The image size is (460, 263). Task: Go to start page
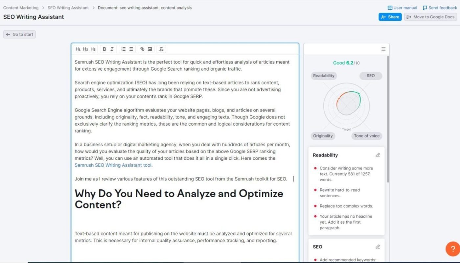[19, 35]
